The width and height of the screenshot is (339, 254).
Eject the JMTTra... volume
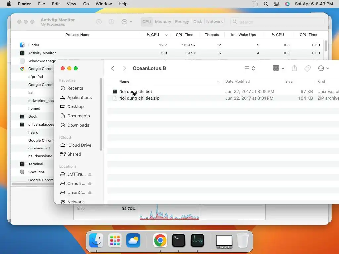tap(90, 174)
